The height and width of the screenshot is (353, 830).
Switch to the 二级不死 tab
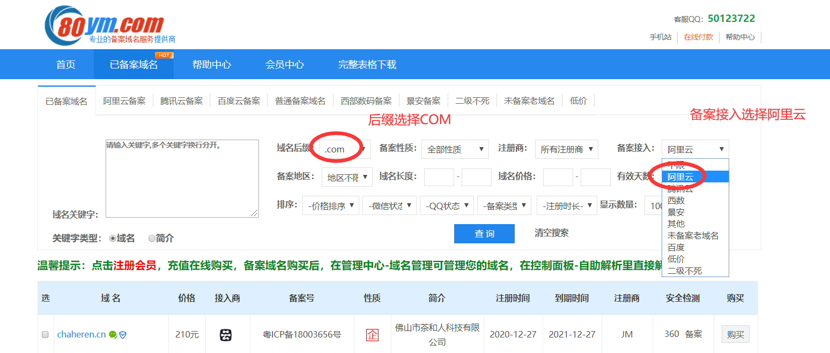[x=472, y=101]
